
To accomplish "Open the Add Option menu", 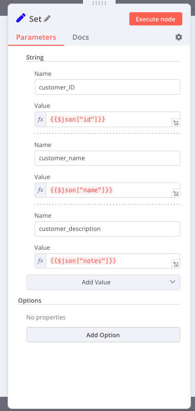I will point(103,335).
